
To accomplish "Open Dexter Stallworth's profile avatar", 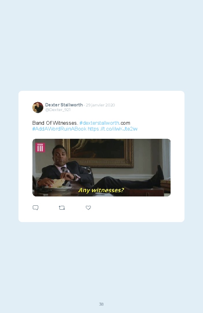I will tap(38, 108).
